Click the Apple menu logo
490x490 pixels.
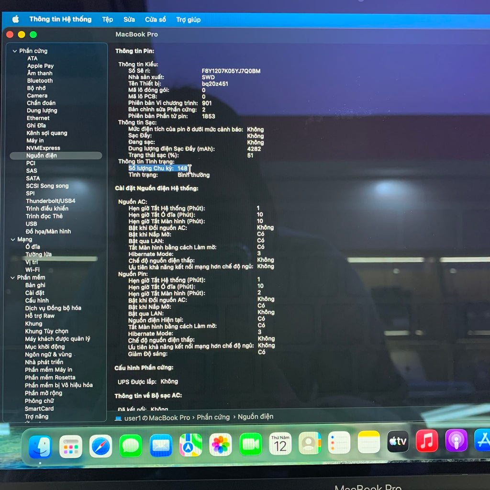point(15,19)
